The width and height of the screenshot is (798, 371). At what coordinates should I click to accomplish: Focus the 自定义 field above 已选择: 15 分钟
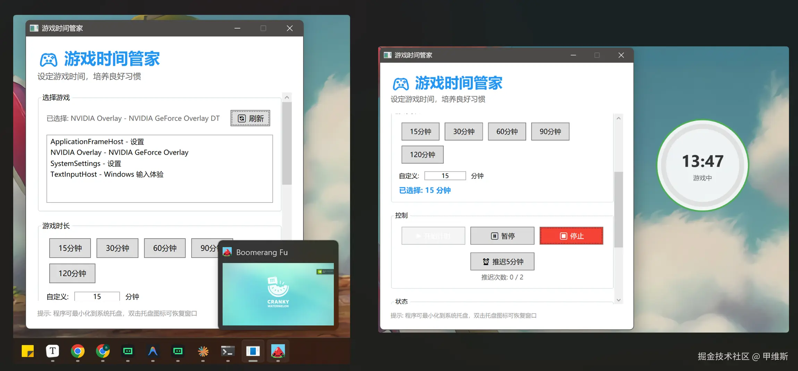(x=445, y=176)
